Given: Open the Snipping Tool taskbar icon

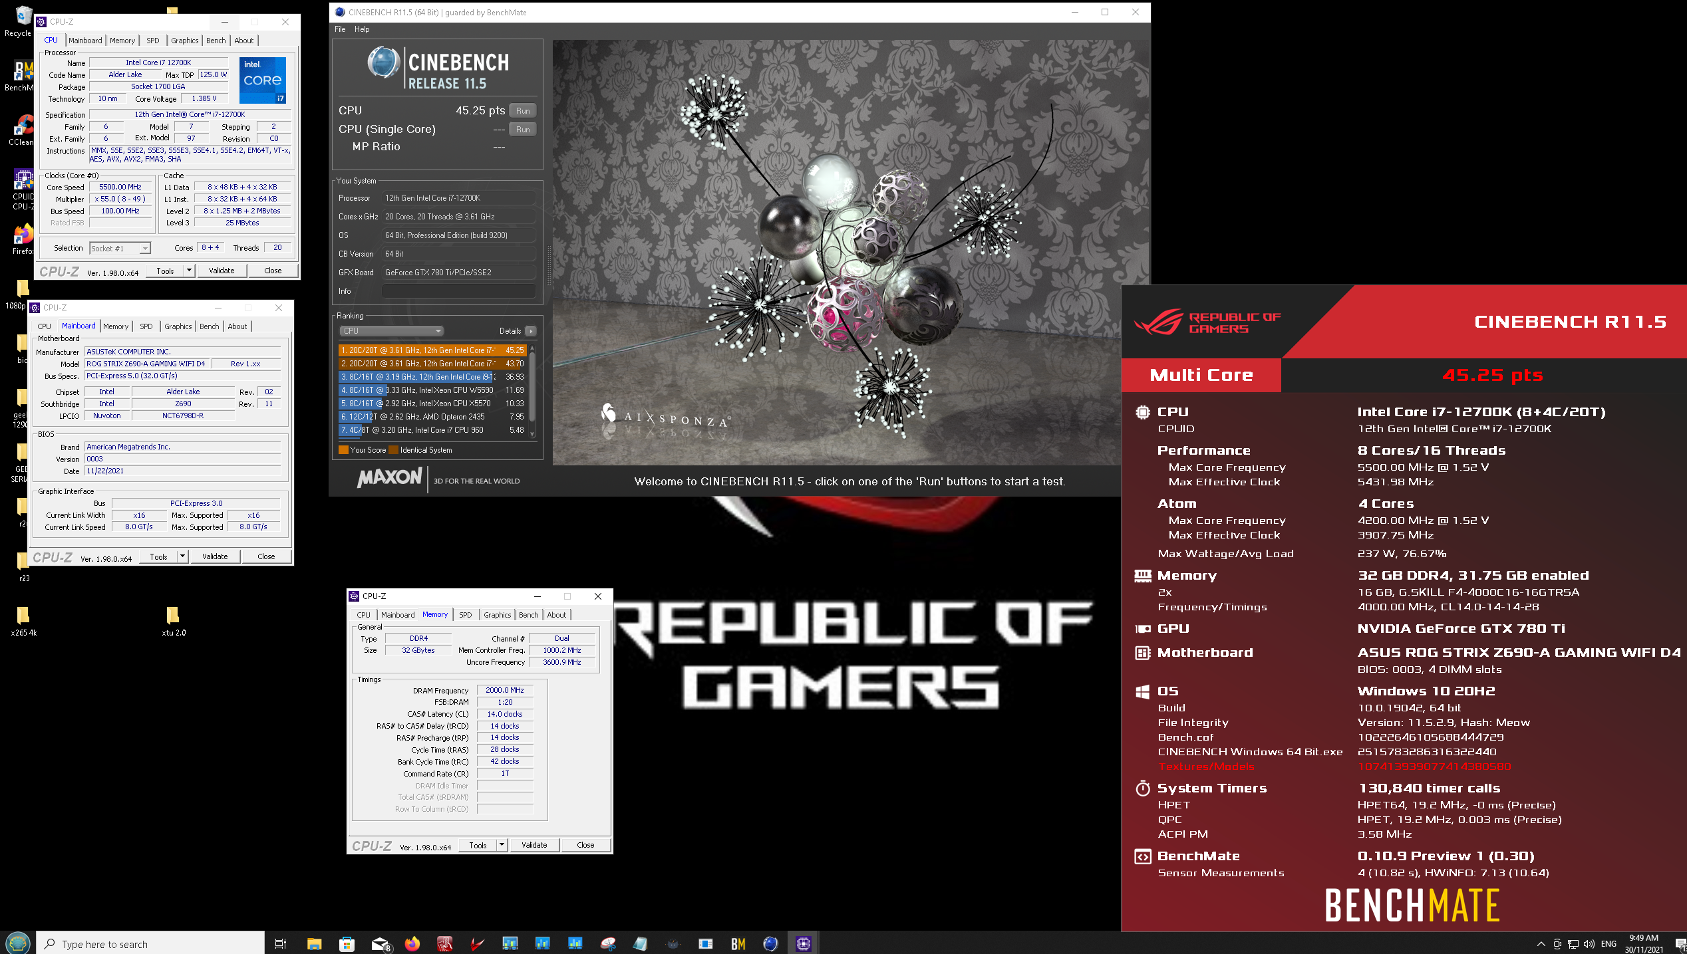Looking at the screenshot, I should (608, 943).
